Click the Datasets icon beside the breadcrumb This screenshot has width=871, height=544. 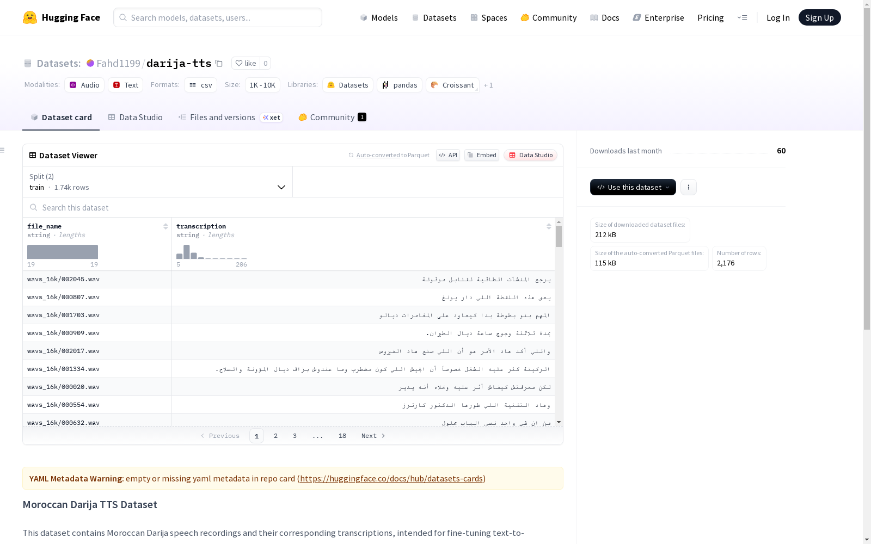click(28, 63)
